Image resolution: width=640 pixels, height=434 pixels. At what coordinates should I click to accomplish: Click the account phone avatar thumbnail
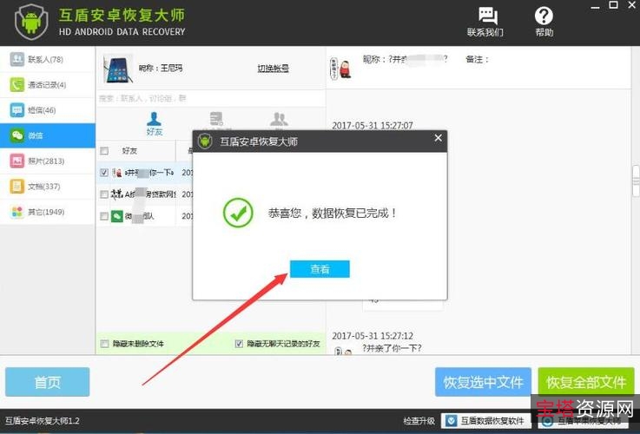[x=118, y=69]
